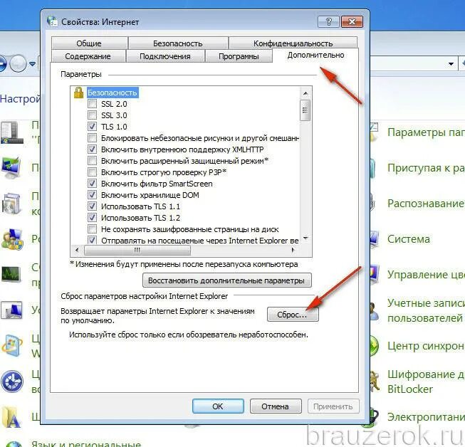Uncheck Использовать TLS 1.2 checkbox
The image size is (465, 447).
coord(93,218)
